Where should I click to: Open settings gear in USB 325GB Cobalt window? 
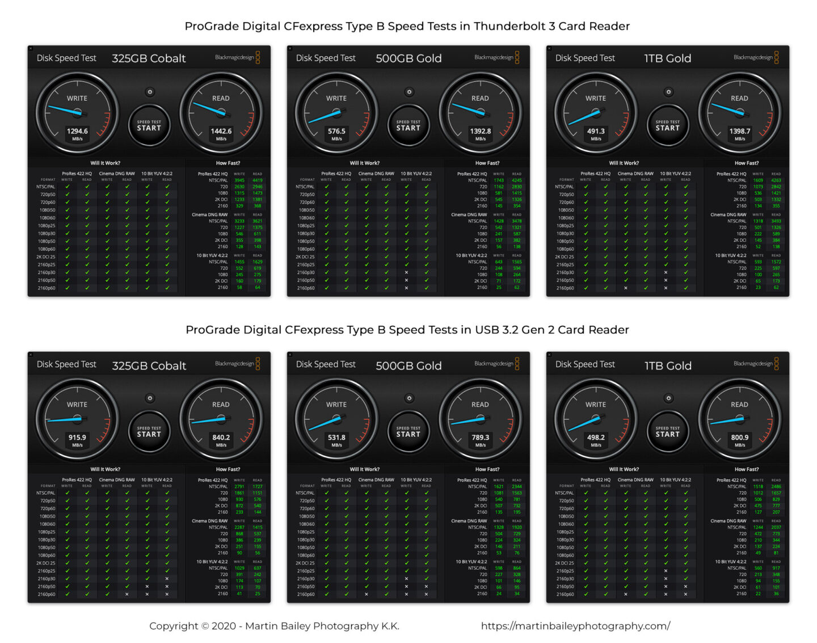[x=150, y=398]
